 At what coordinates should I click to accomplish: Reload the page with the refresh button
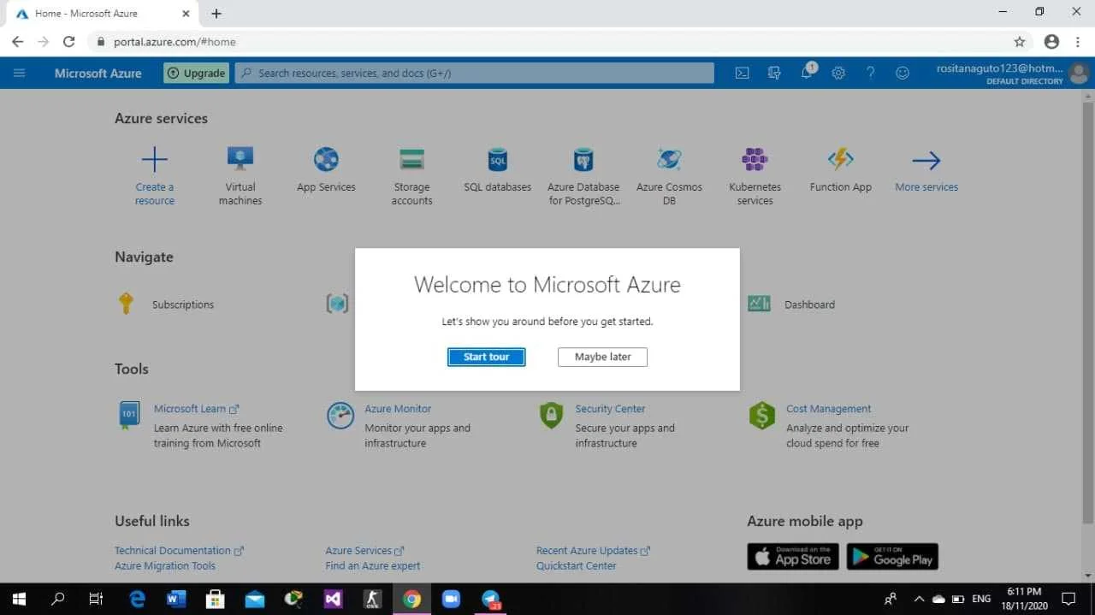pyautogui.click(x=69, y=41)
